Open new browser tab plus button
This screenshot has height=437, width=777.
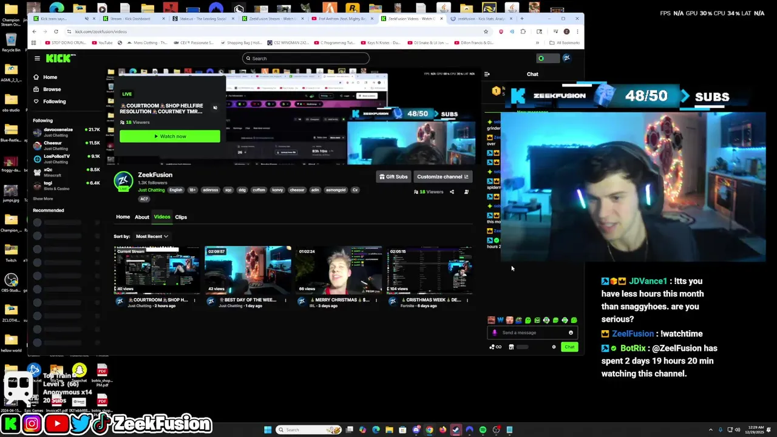point(521,19)
